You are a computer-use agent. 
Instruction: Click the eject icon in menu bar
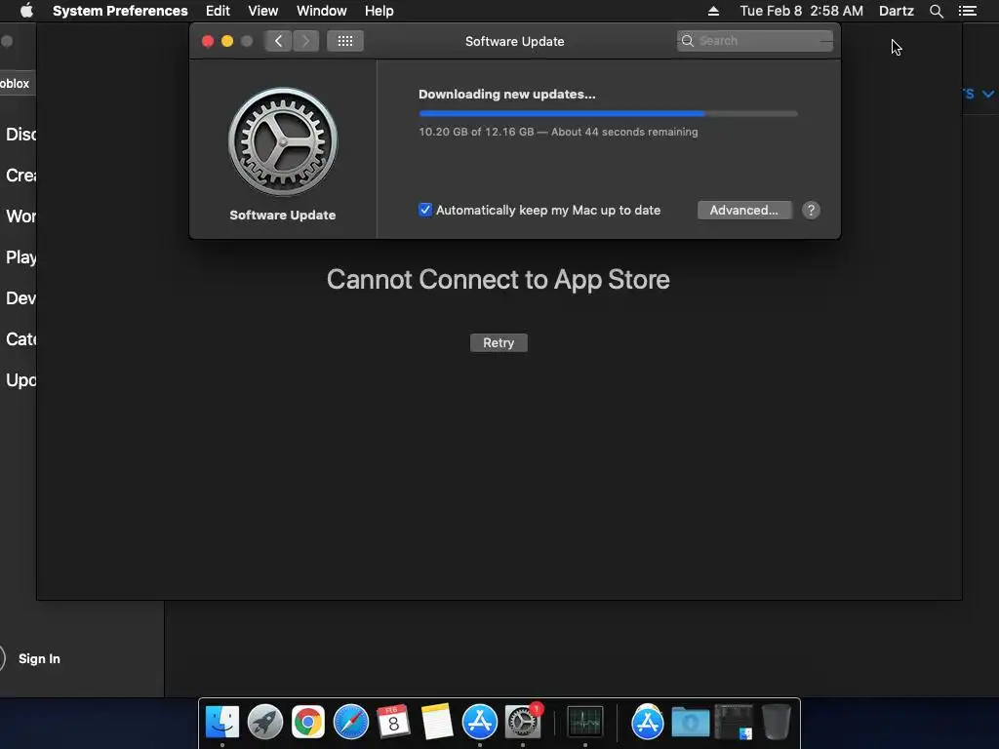[x=713, y=11]
